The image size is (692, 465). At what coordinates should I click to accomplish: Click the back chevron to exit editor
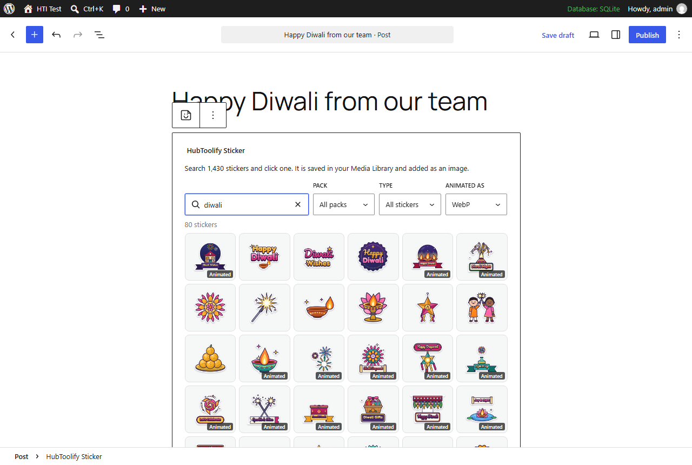click(13, 35)
